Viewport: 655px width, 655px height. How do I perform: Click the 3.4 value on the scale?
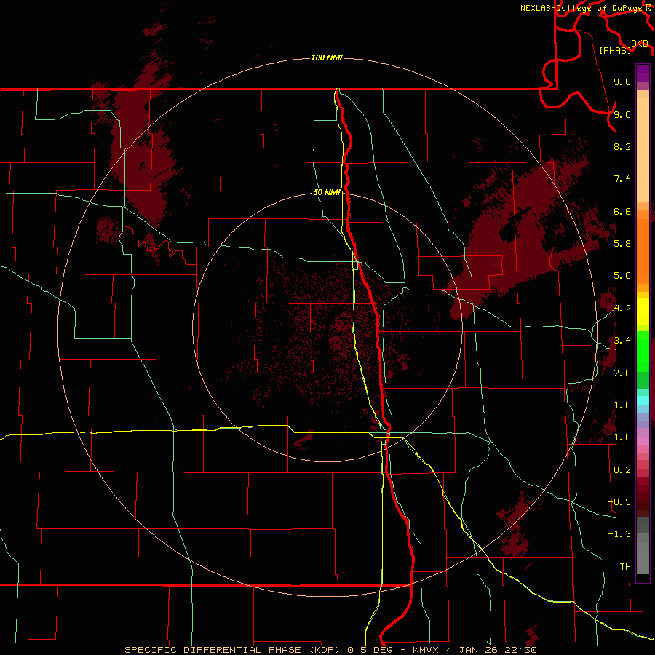click(x=622, y=341)
